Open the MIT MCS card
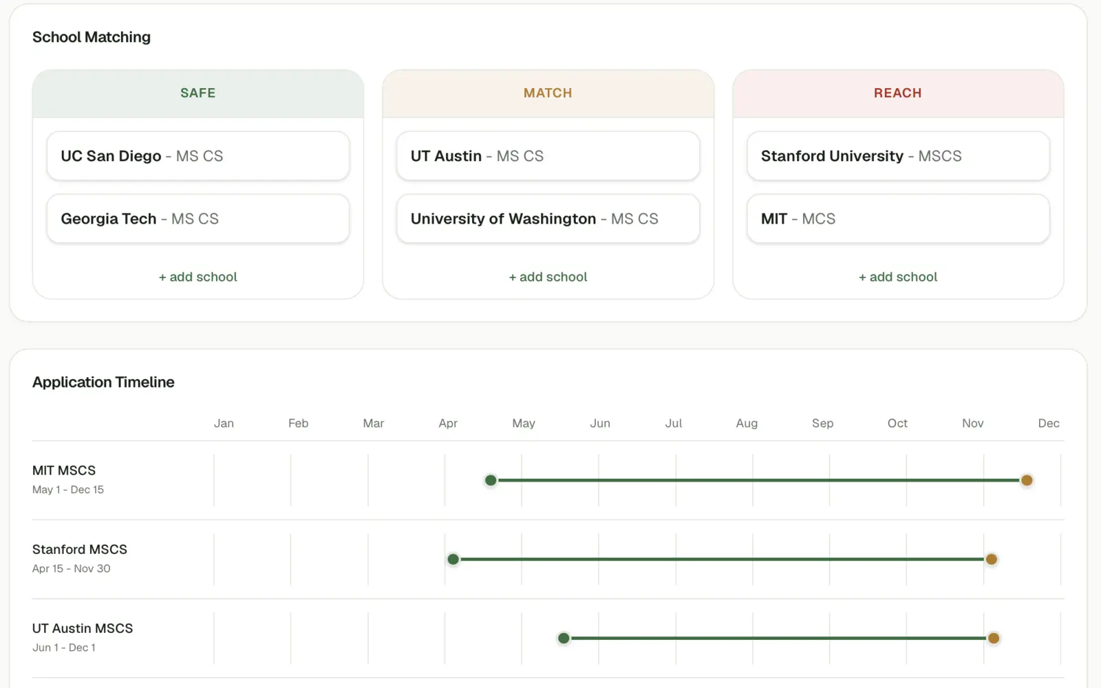This screenshot has width=1101, height=688. (x=898, y=219)
